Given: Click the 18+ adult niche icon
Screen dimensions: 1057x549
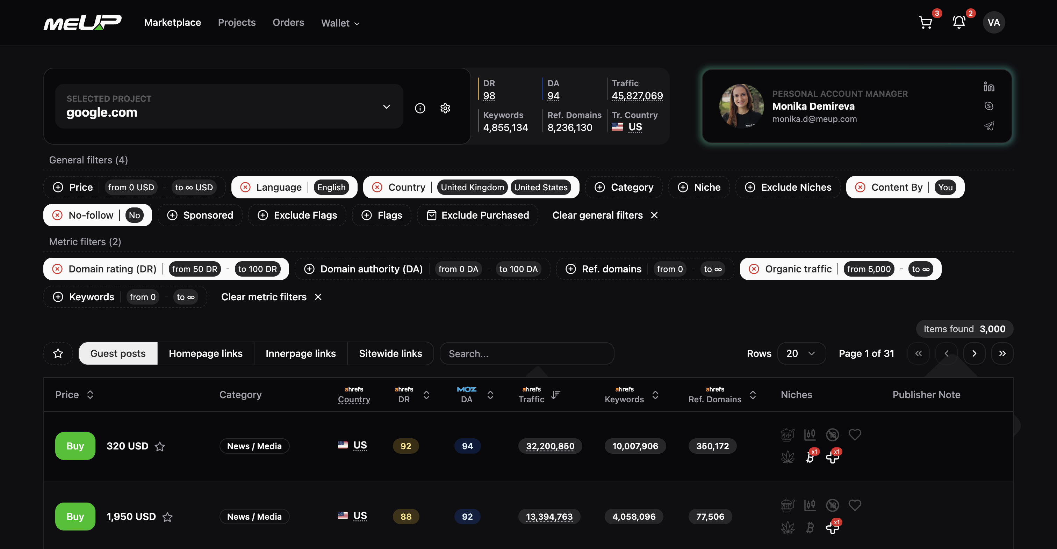Looking at the screenshot, I should tap(833, 434).
